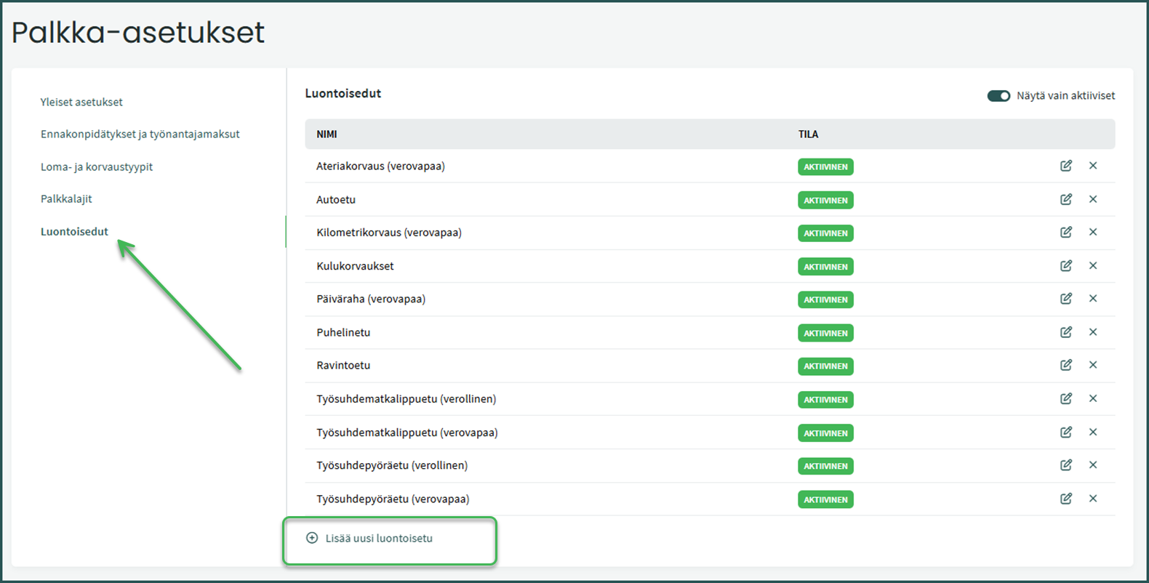Go to Ennakonpidätykset ja työnantajamaksut section

[140, 134]
